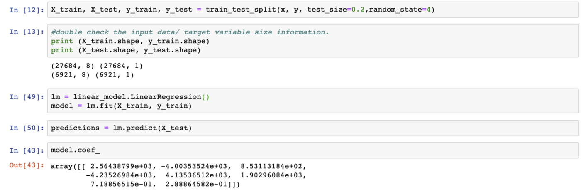
Task: Select the In [43] cell prompt
Action: point(27,150)
